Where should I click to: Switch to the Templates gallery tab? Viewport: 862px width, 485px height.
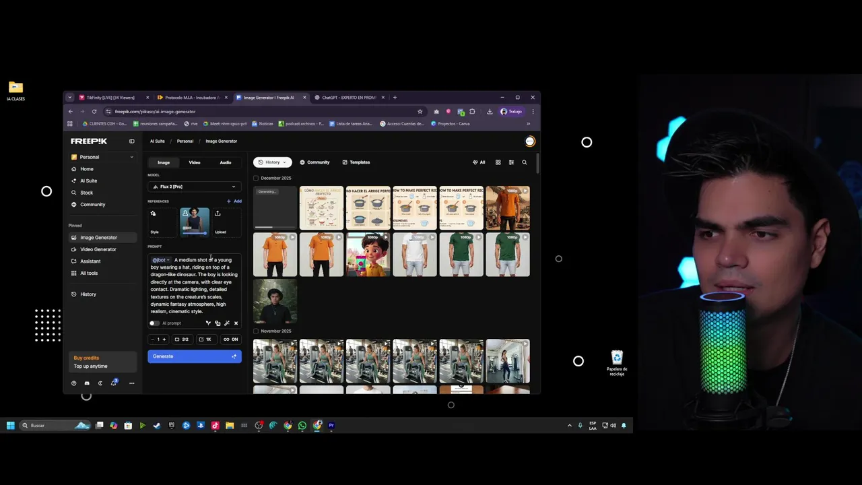356,162
